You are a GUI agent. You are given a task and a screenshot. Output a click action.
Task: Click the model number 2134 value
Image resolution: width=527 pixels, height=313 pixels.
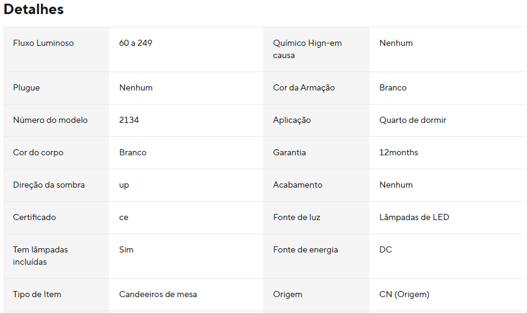click(x=129, y=120)
